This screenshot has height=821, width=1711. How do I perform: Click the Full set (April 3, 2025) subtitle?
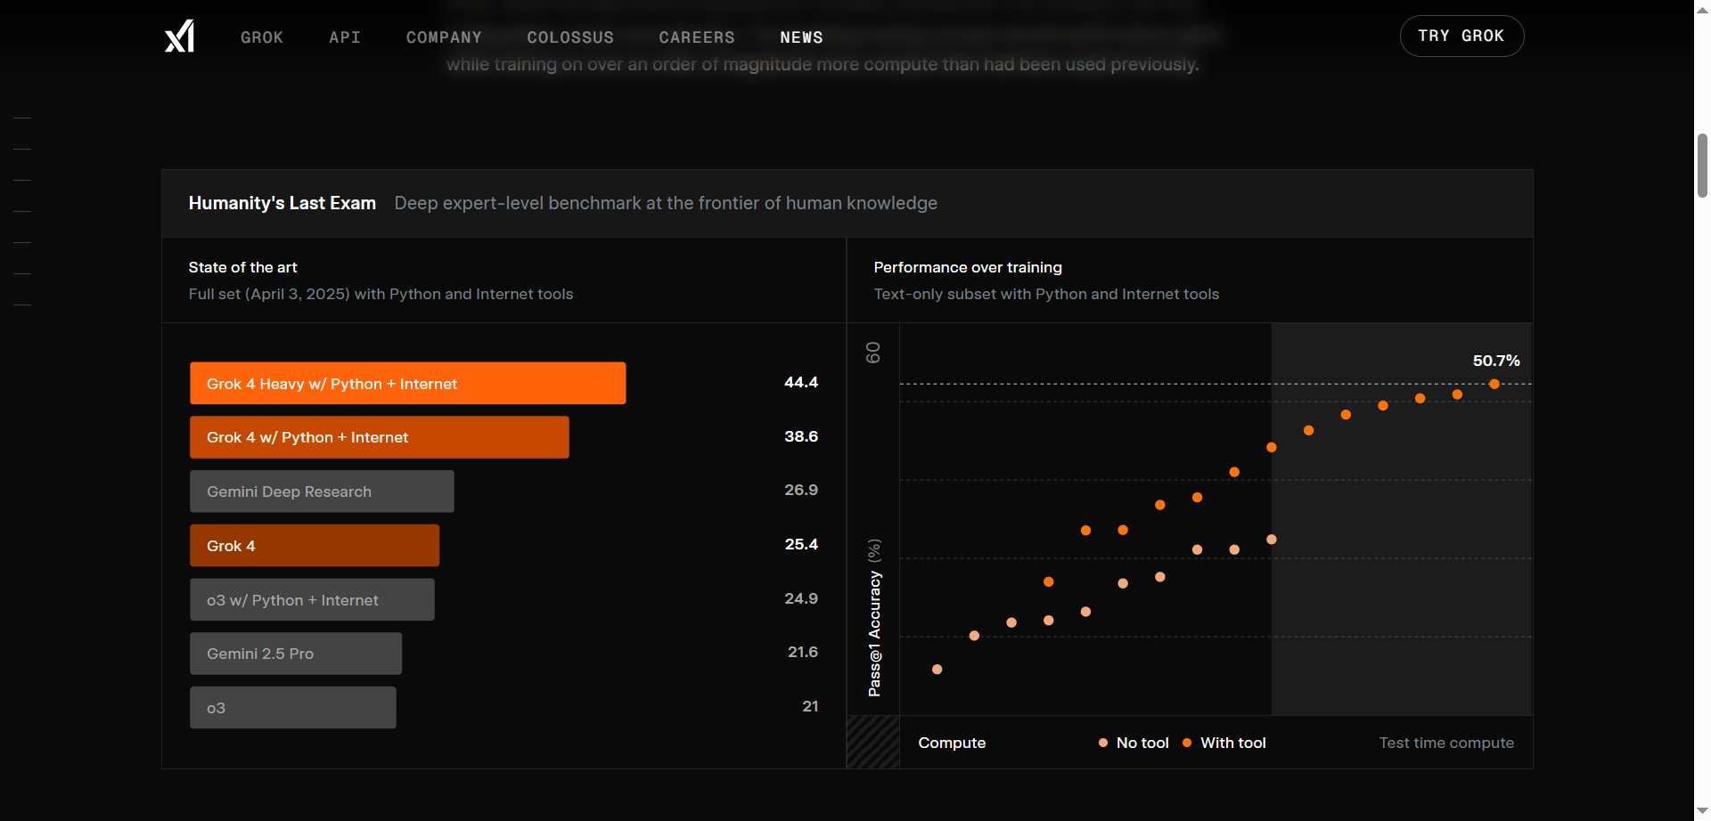(x=381, y=294)
